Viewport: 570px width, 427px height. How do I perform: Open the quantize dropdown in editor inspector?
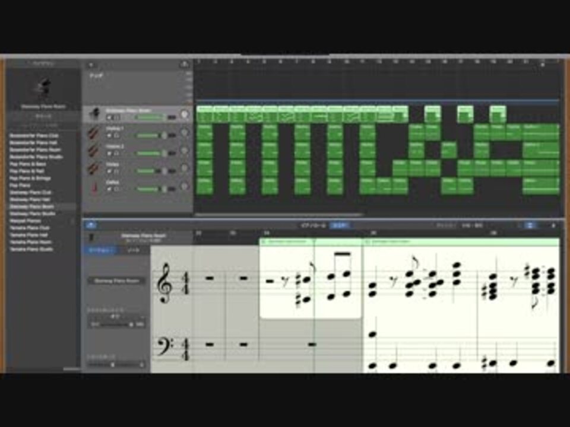click(117, 317)
